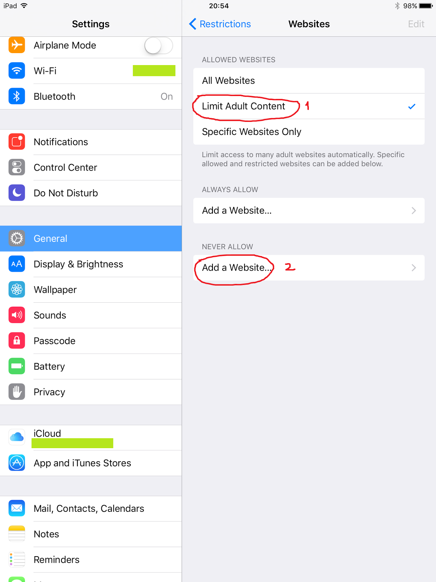This screenshot has height=582, width=436.
Task: Tap the Airplane Mode icon
Action: 17,45
